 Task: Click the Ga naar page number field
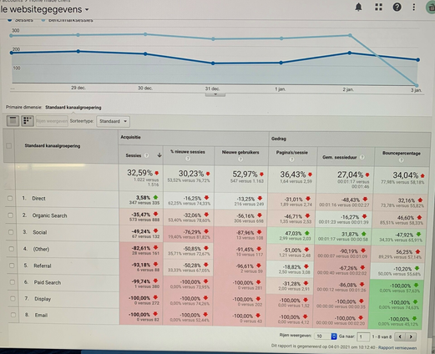pos(363,336)
